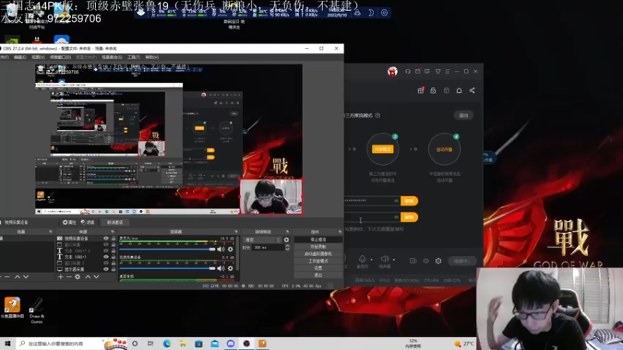
Task: Move the selected scene up
Action: 17,277
